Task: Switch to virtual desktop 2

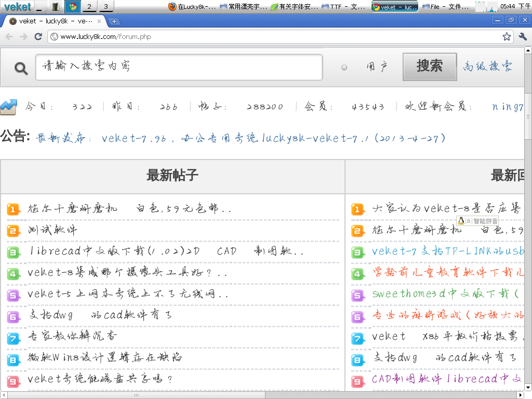Action: tap(89, 6)
